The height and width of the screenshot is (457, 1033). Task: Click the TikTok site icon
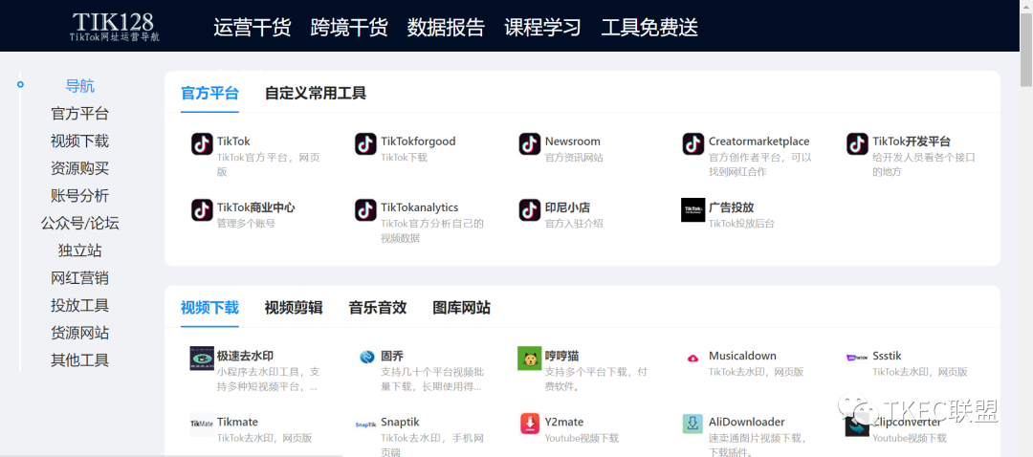click(202, 143)
